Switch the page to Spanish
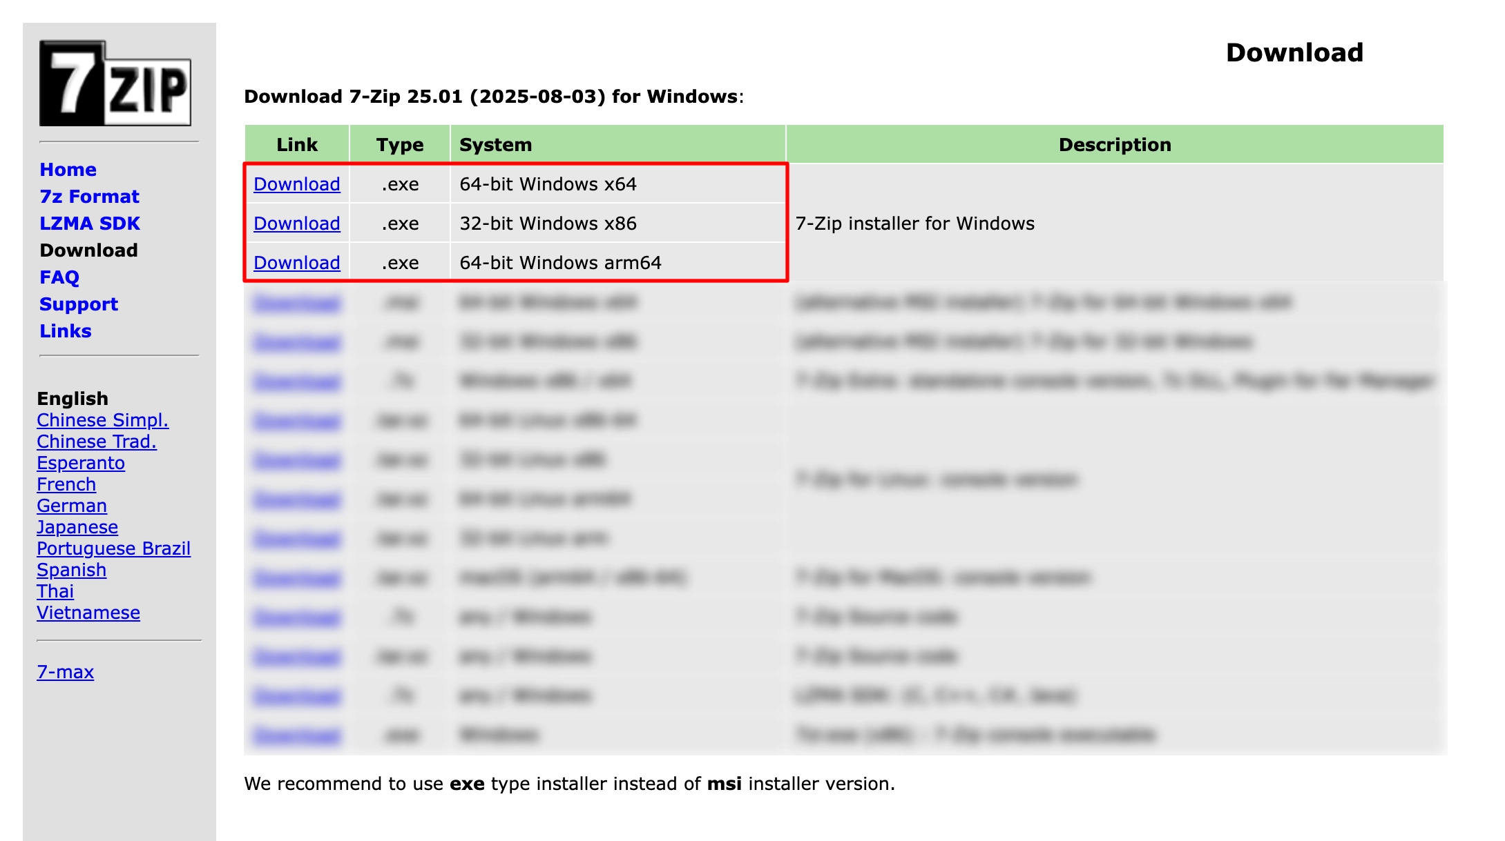This screenshot has width=1505, height=841. click(71, 570)
